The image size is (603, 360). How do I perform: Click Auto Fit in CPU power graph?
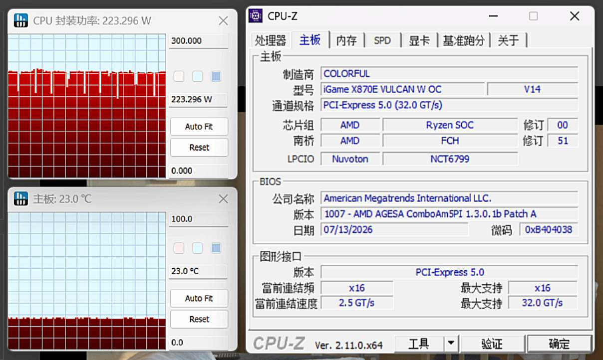click(199, 127)
